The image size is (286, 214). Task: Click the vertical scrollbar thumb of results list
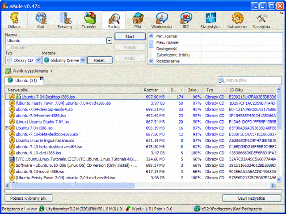point(279,111)
